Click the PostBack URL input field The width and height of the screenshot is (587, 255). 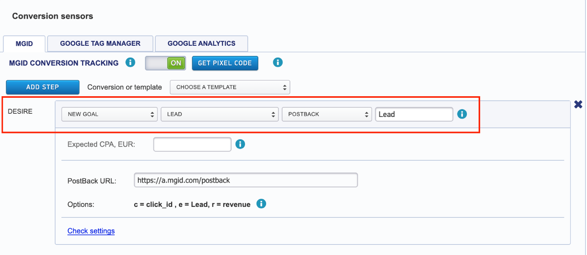(246, 180)
